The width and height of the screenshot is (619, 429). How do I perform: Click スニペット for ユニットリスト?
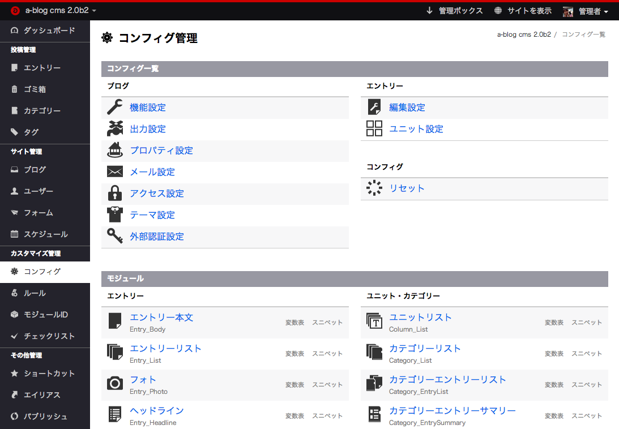coord(586,323)
